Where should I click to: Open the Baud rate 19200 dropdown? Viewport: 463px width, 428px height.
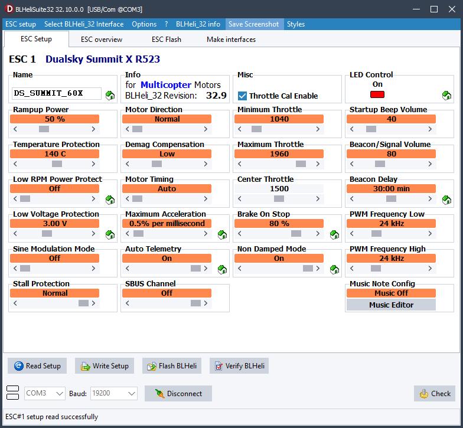click(x=113, y=393)
